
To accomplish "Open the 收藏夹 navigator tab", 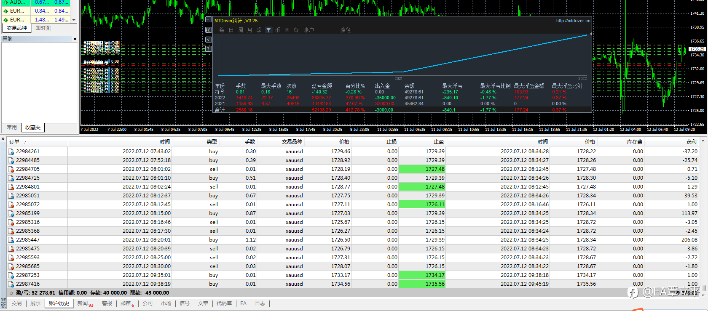I will (33, 128).
